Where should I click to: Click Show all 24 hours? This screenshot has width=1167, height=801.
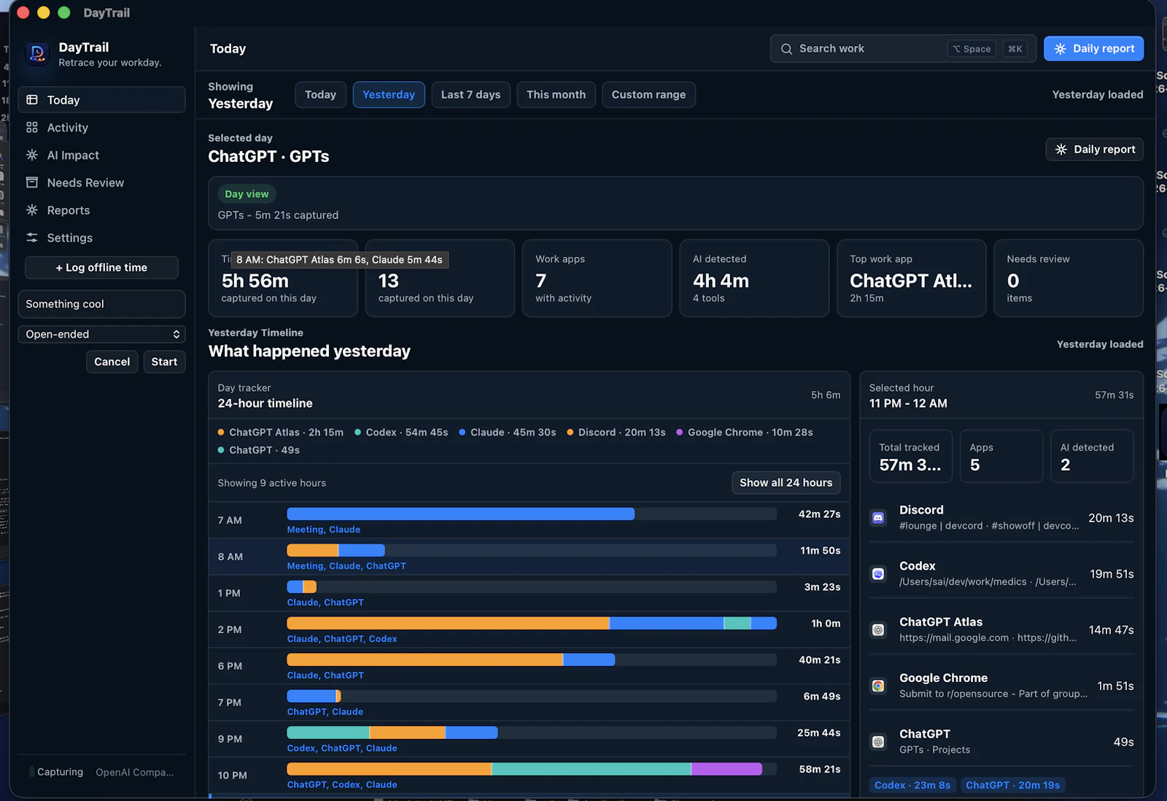click(x=786, y=483)
